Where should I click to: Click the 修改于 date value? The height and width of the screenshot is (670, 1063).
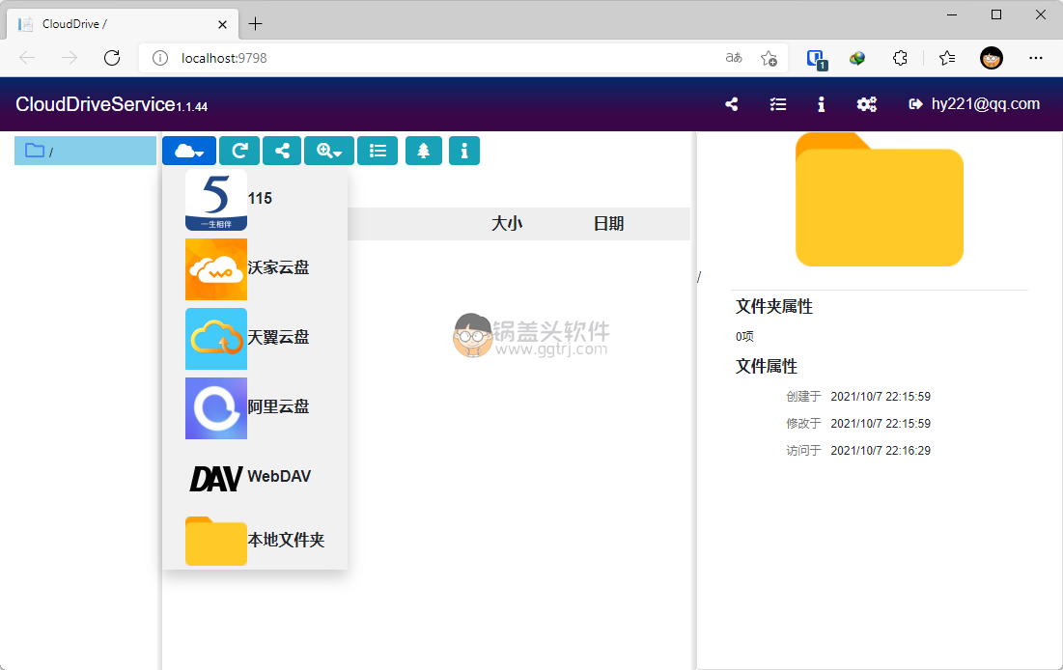pyautogui.click(x=881, y=424)
